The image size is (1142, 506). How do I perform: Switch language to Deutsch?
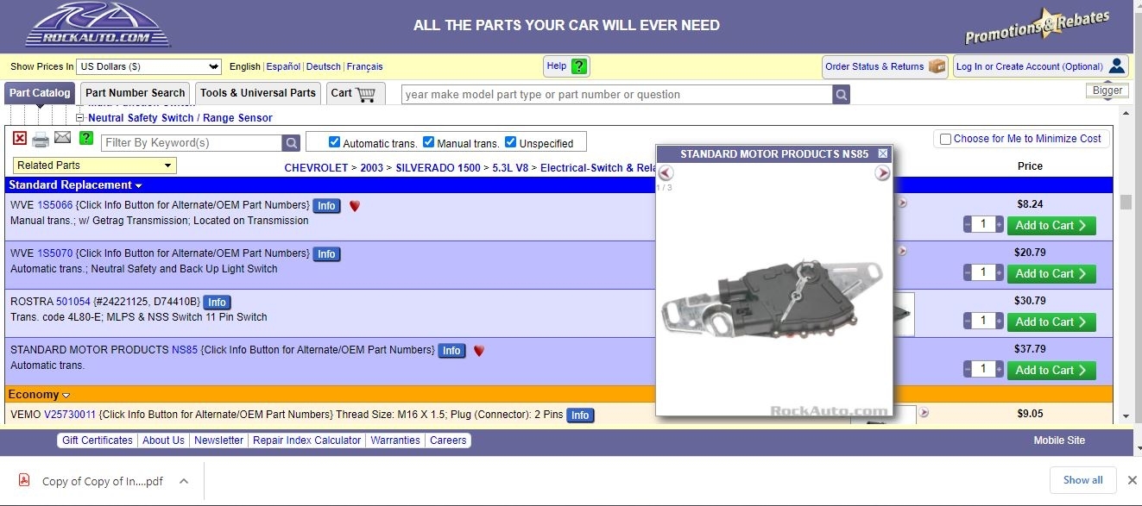324,66
